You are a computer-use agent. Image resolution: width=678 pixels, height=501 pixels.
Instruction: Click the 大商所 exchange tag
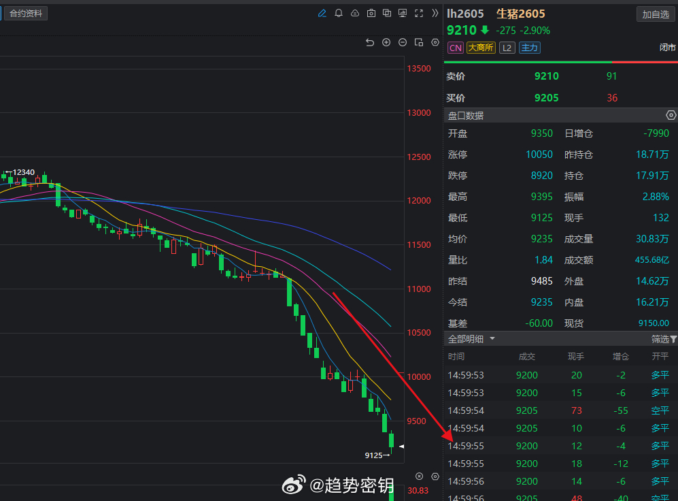point(481,48)
